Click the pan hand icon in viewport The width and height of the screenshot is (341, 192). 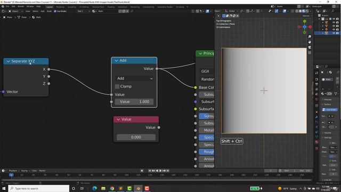[x=310, y=42]
